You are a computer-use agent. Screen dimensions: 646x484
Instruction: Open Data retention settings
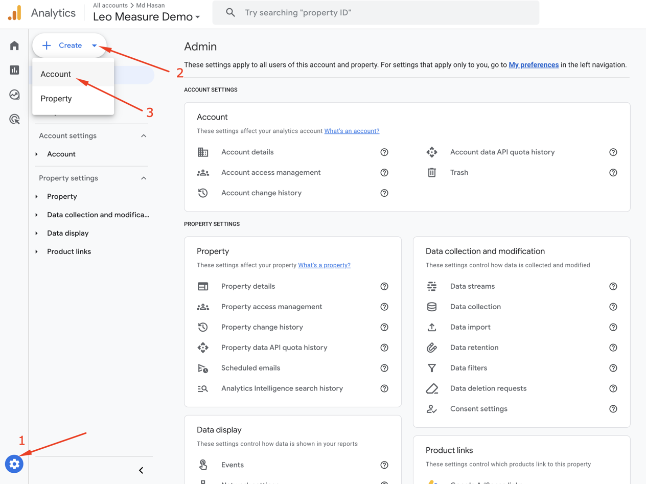point(474,348)
